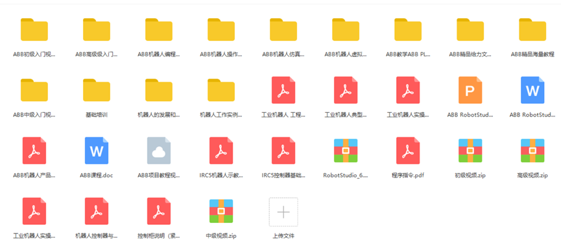Open the IRC5控制器基础 PDF
Screen dimensions: 561x247
pos(283,150)
